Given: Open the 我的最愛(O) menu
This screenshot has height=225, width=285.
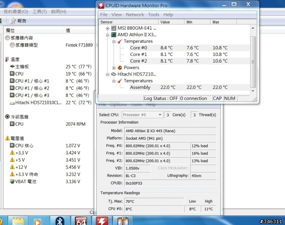Looking at the screenshot, I should coord(16,12).
